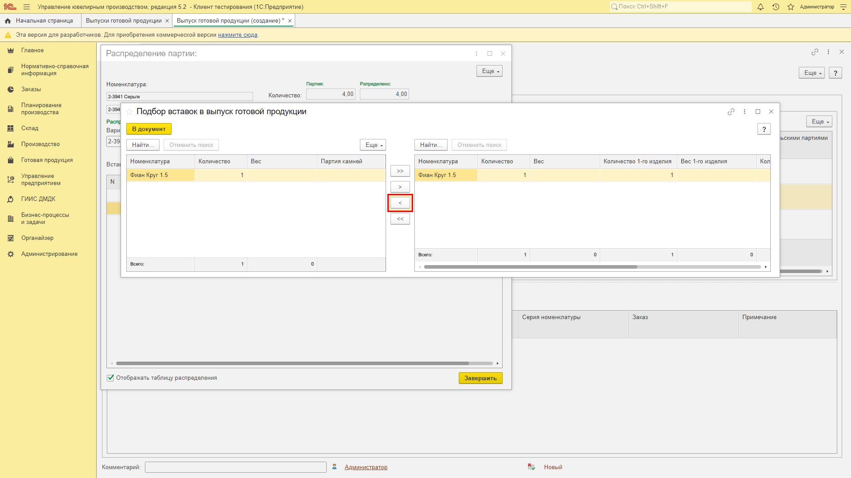This screenshot has width=851, height=478.
Task: Click the home icon on Начальная страница tab
Action: pyautogui.click(x=8, y=21)
